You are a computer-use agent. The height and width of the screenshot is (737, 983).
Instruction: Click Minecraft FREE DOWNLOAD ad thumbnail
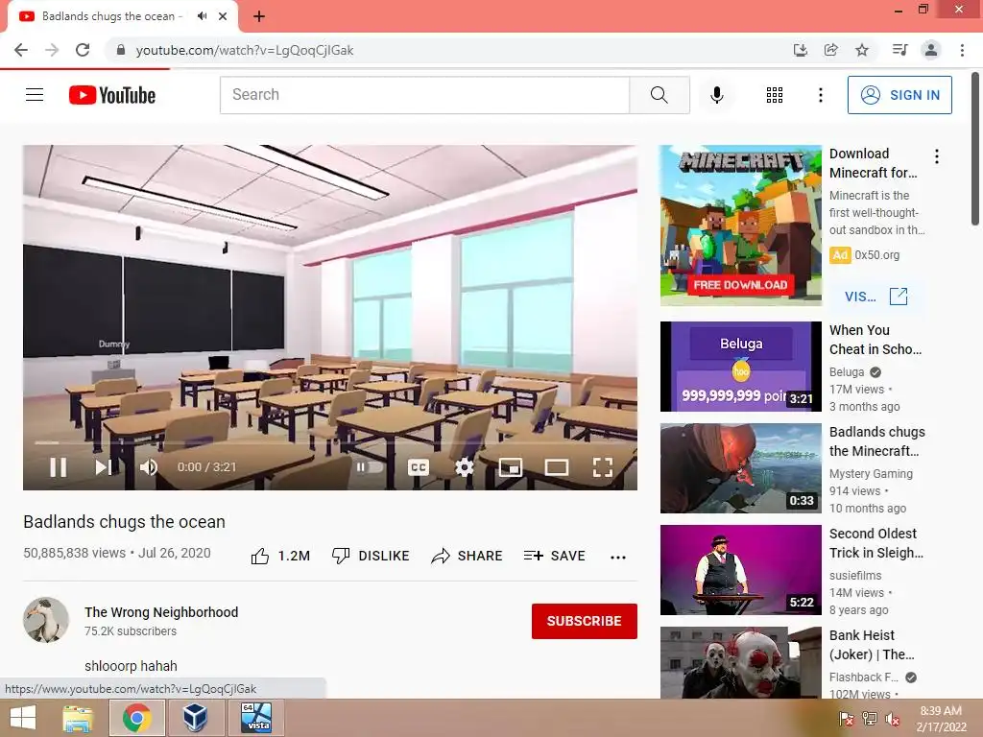(740, 226)
